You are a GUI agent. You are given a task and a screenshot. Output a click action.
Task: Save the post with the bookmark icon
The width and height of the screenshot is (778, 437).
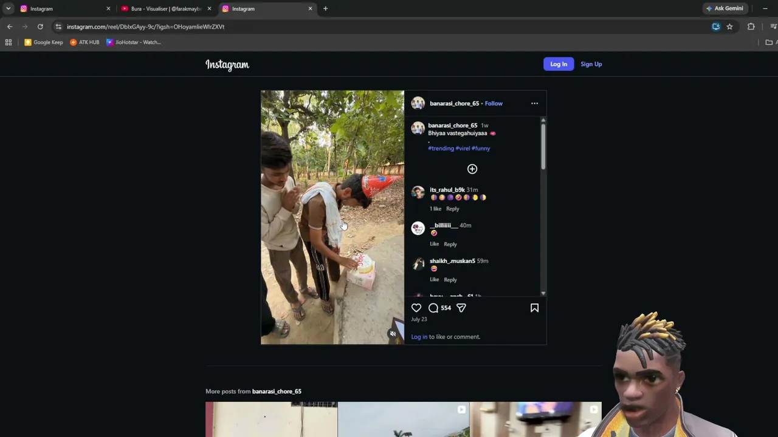point(534,308)
